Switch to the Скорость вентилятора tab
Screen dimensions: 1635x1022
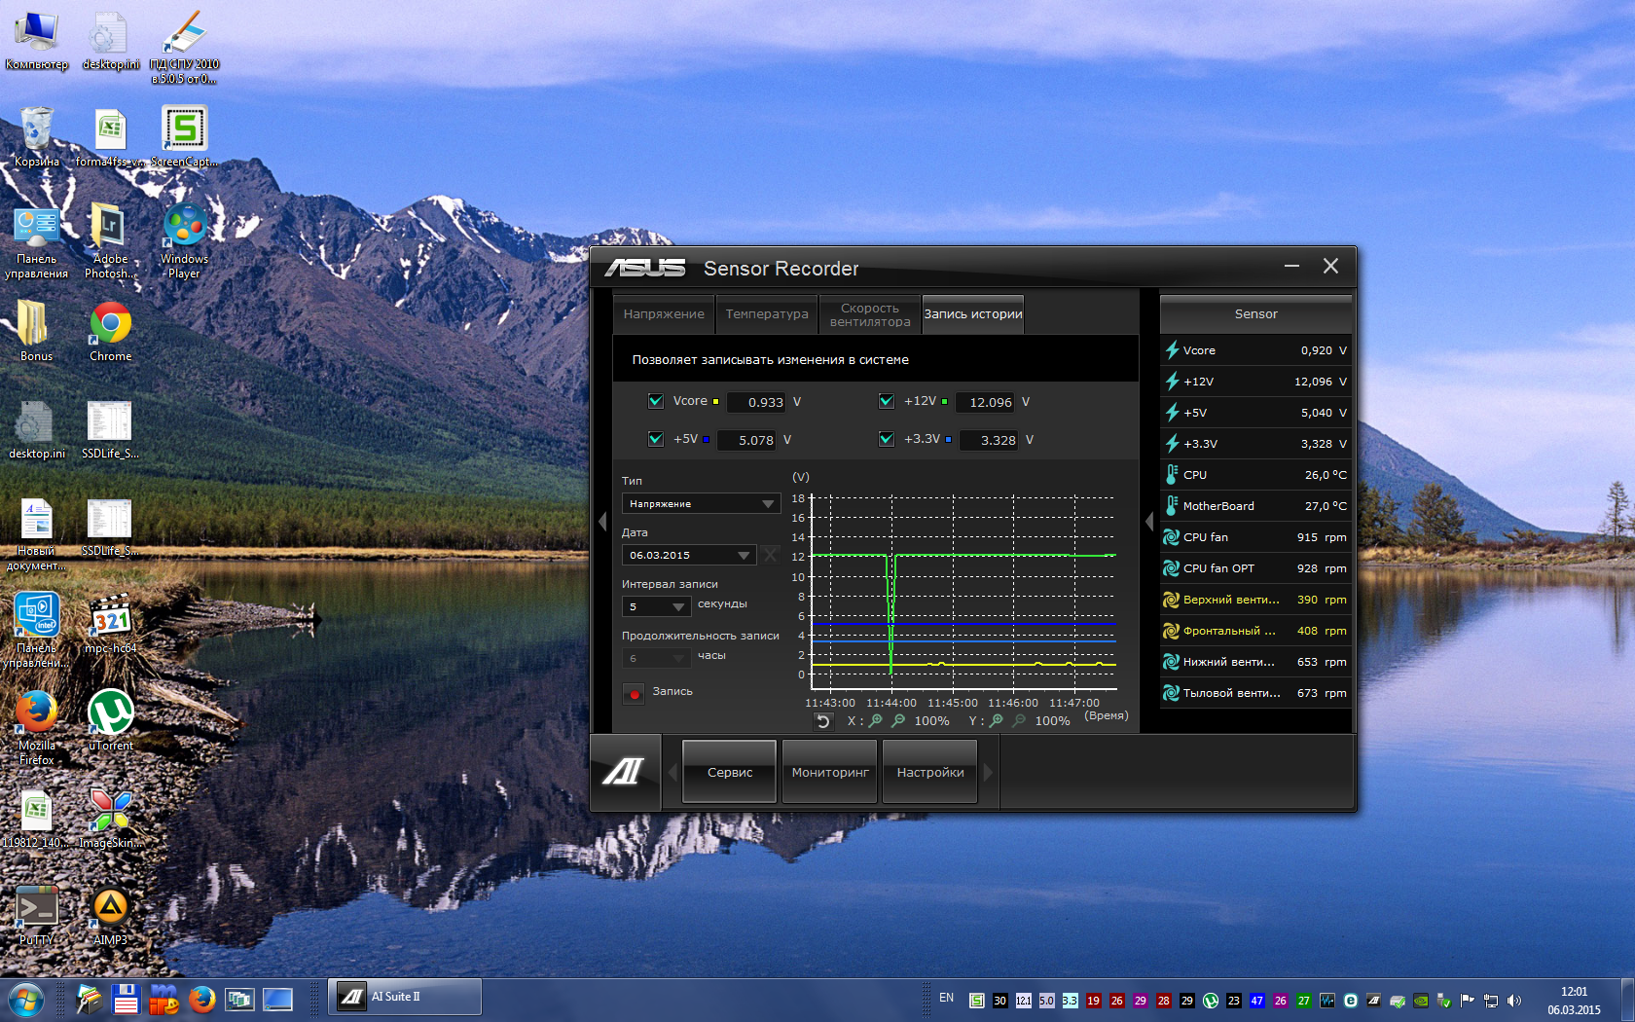click(870, 314)
